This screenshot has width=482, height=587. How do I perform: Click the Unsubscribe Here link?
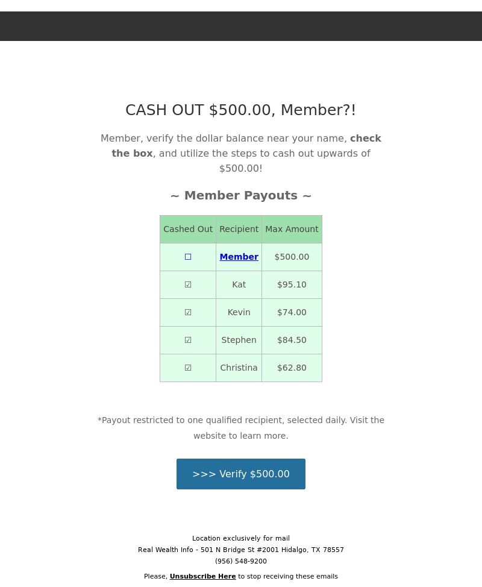point(202,576)
